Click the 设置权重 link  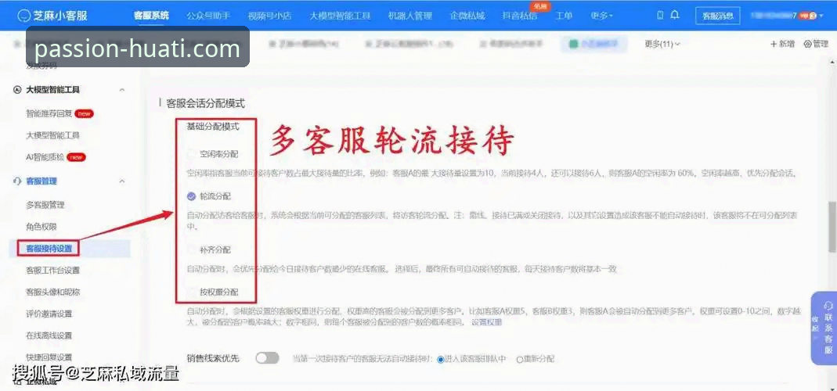486,323
